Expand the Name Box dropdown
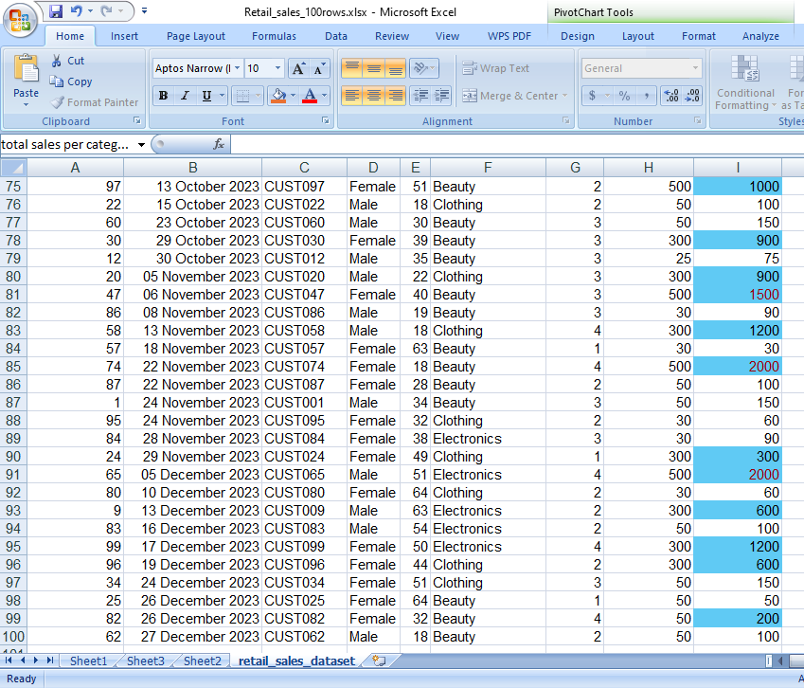 pos(141,145)
